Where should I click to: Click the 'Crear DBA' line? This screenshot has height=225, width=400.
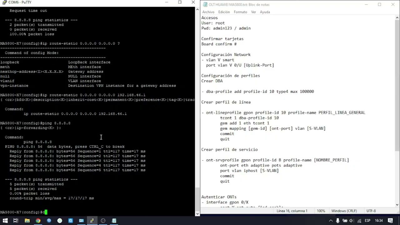point(212,81)
